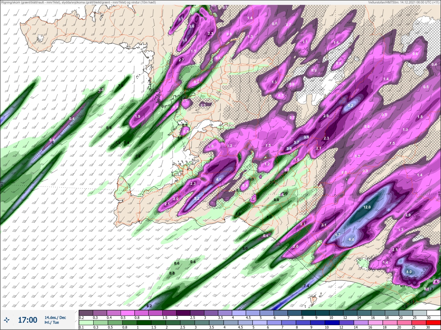Click the 3.9 snow value mid-map

306,137
